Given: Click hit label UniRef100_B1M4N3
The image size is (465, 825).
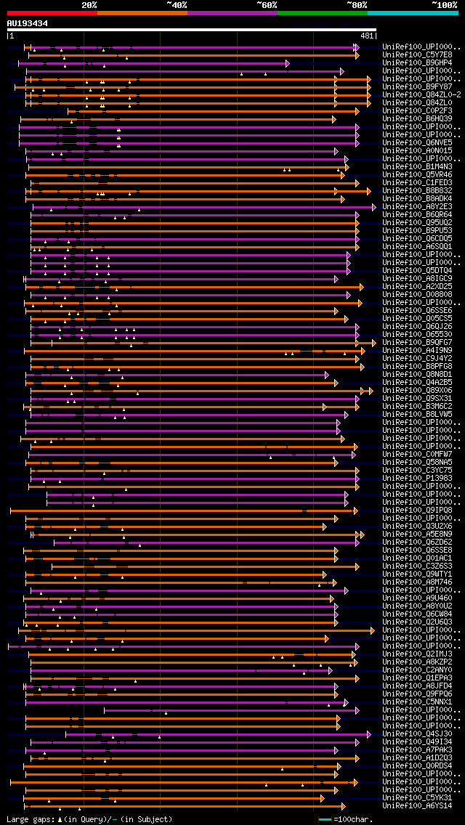Looking at the screenshot, I should (417, 167).
